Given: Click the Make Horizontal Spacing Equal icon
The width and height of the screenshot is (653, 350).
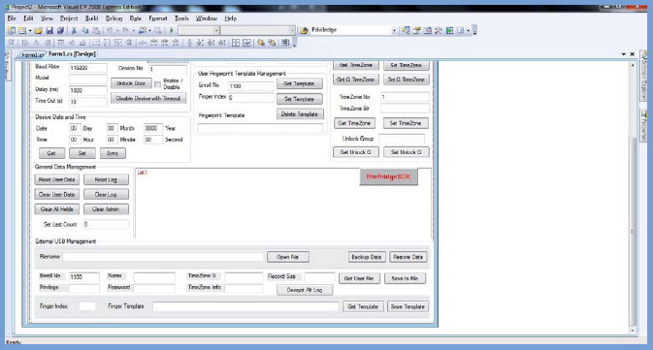Looking at the screenshot, I should [x=143, y=43].
